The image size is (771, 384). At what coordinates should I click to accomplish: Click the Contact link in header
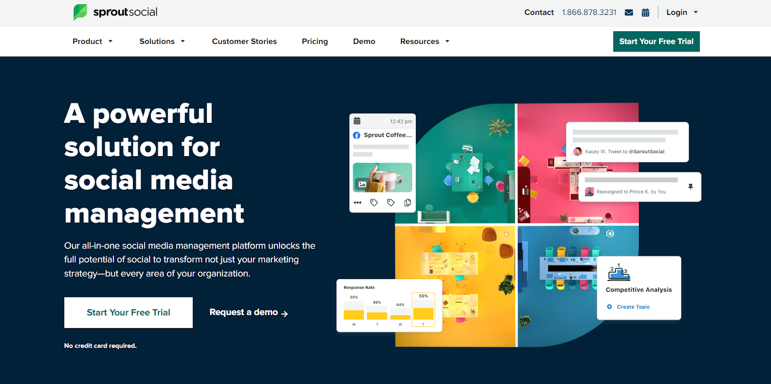tap(539, 13)
